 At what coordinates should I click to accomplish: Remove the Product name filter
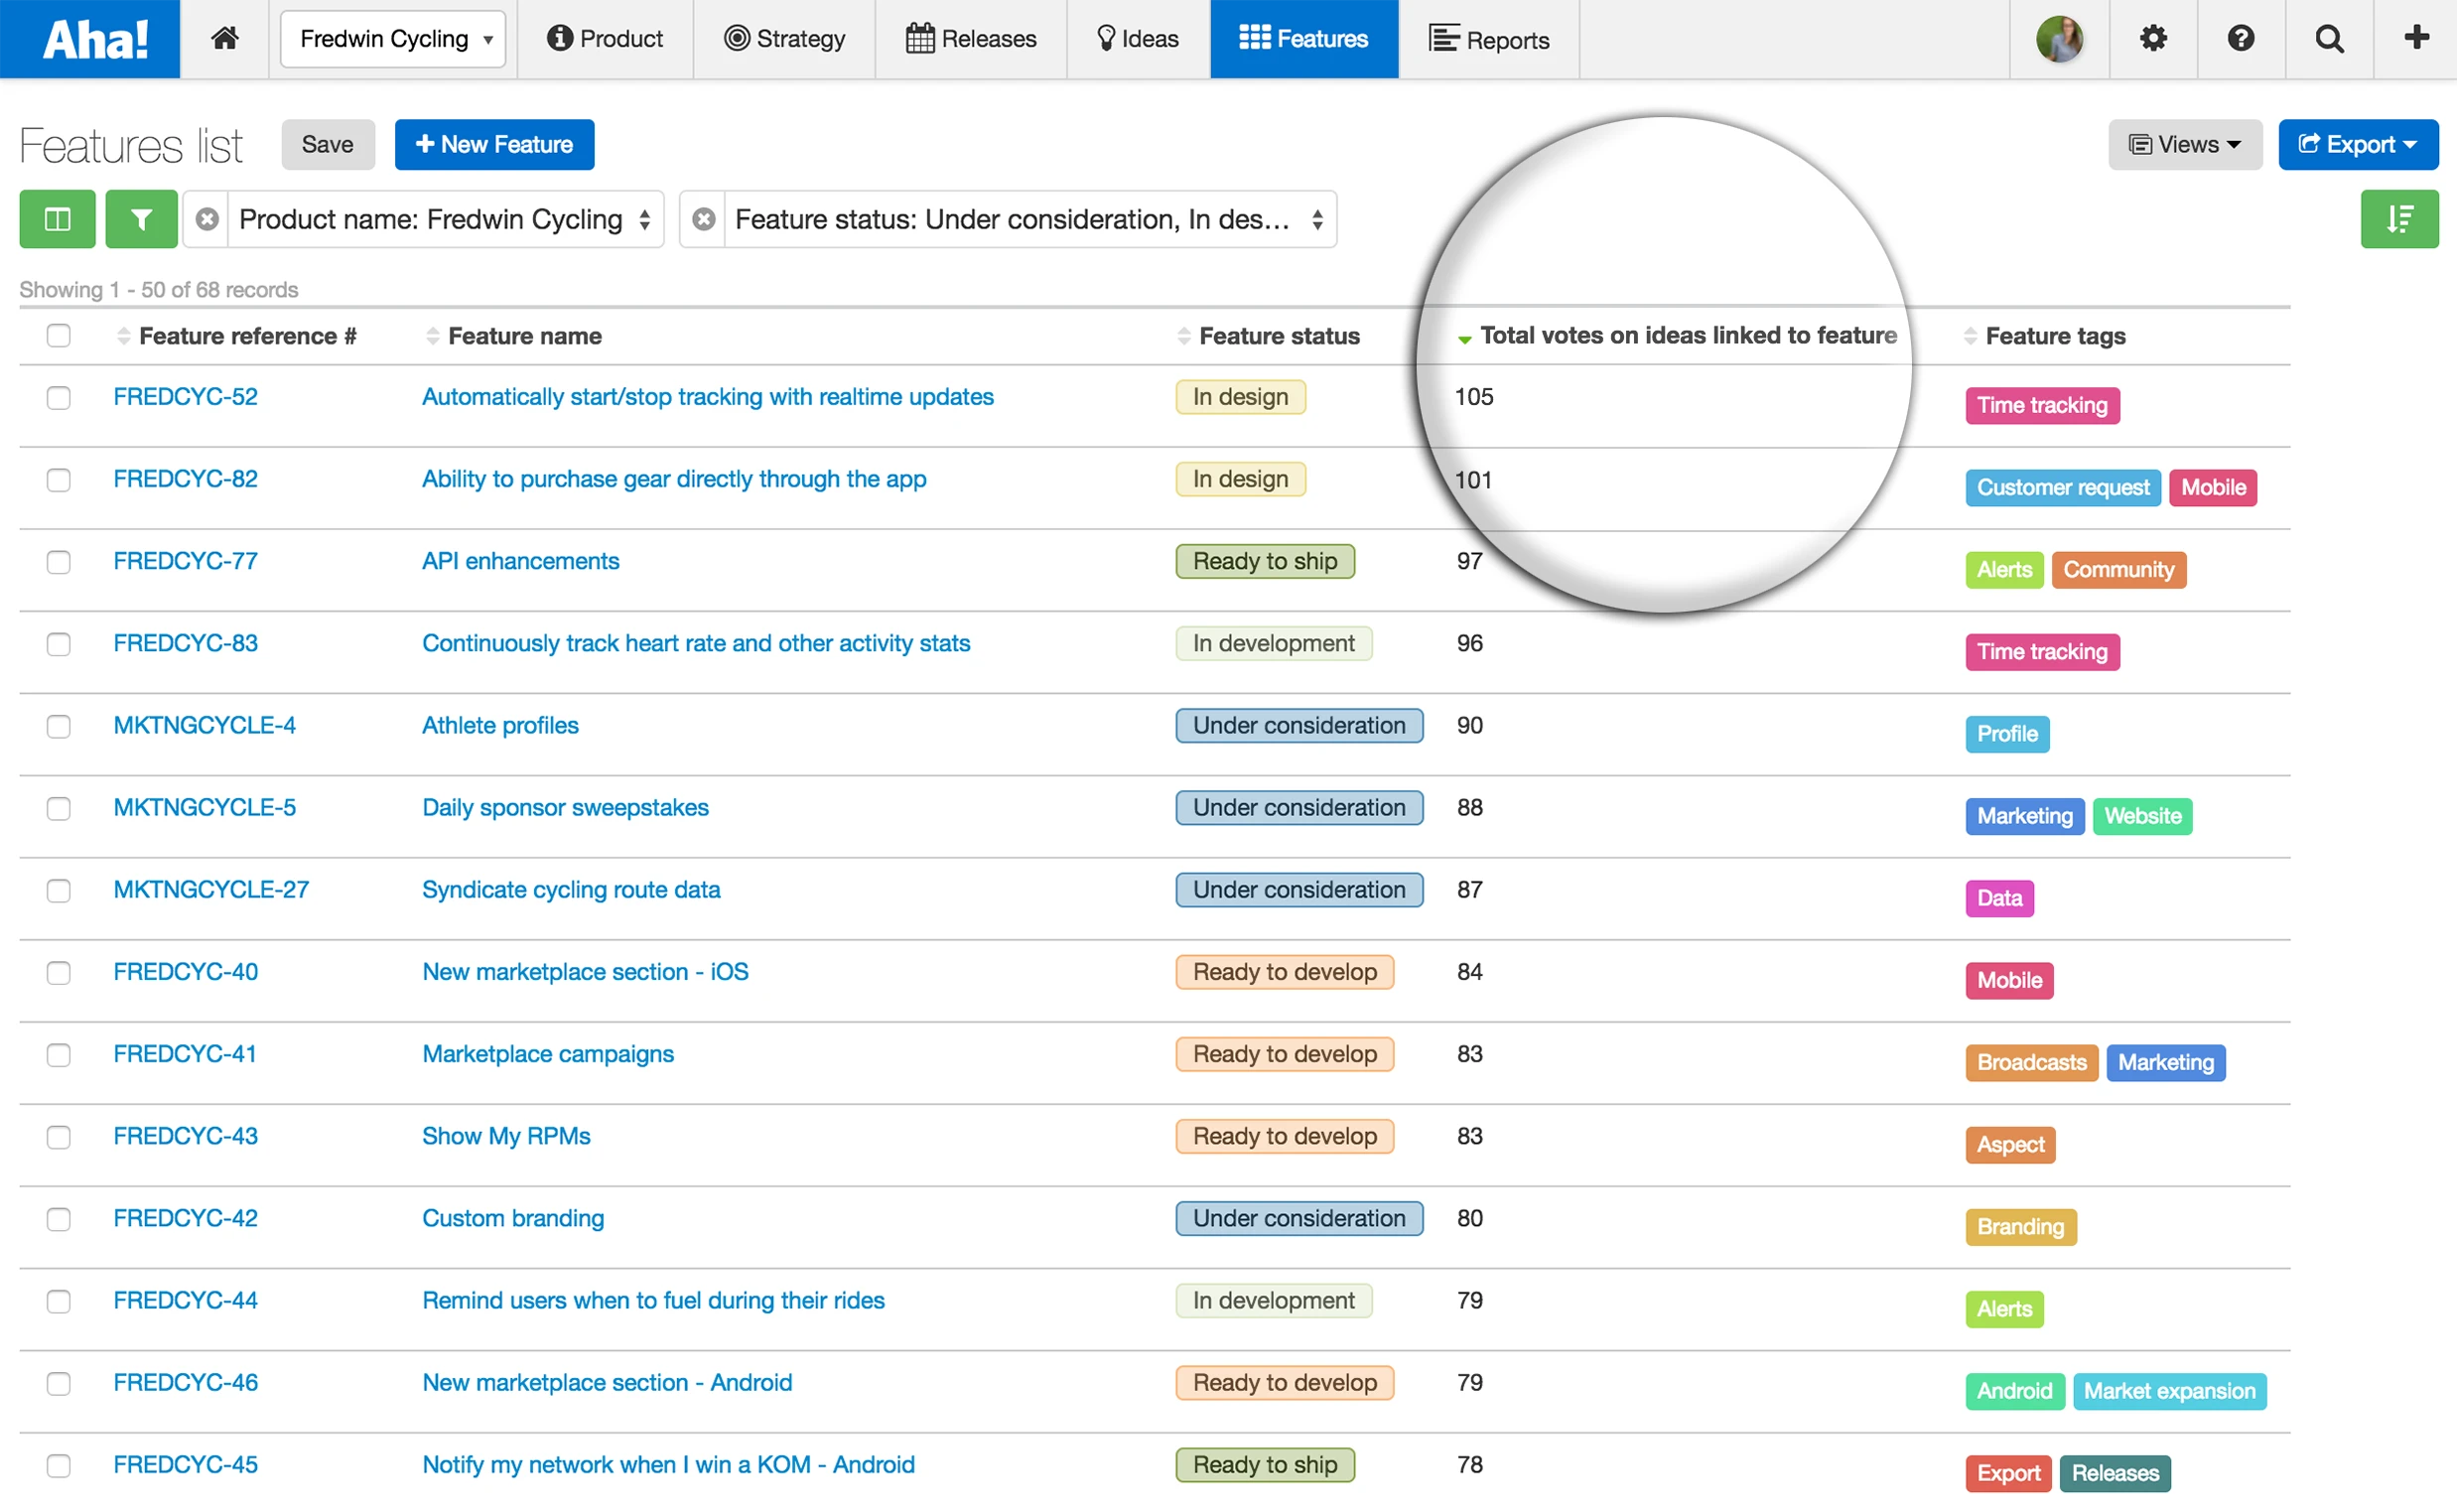(x=207, y=219)
